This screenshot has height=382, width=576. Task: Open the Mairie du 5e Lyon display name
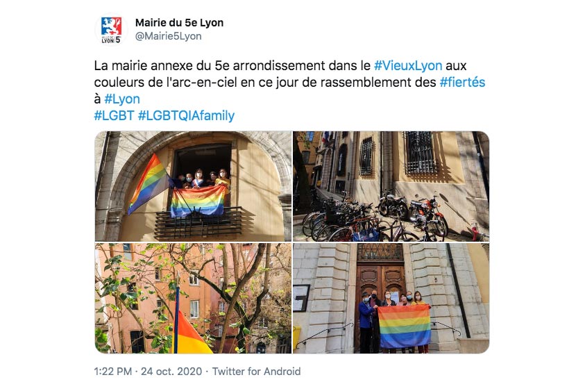179,23
